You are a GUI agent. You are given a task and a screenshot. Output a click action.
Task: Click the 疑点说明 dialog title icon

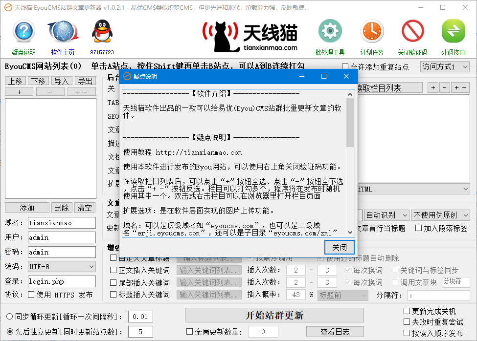point(127,77)
